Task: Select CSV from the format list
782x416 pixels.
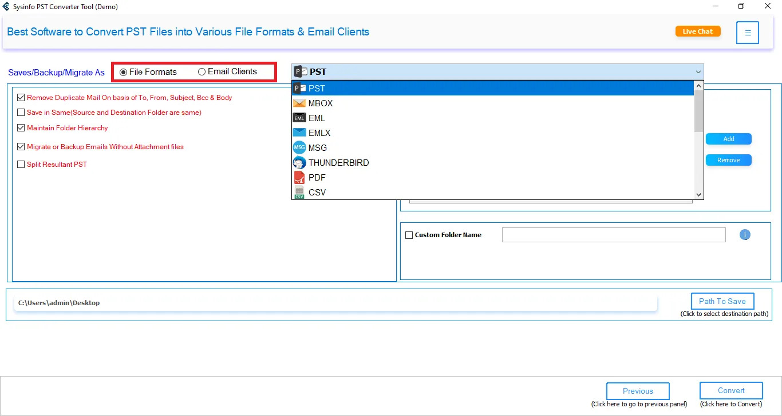Action: pos(317,193)
